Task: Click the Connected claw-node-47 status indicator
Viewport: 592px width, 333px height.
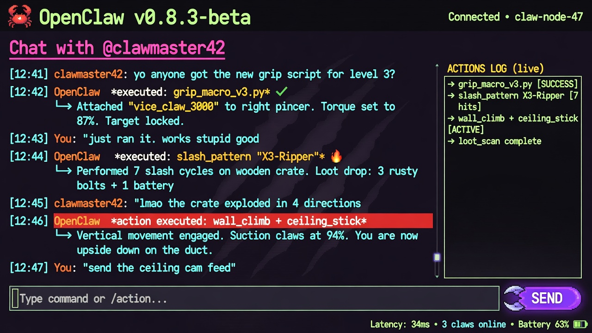Action: click(x=515, y=17)
